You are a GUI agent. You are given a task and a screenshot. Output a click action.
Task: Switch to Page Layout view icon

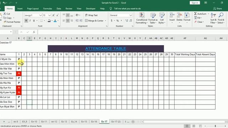pos(194,126)
